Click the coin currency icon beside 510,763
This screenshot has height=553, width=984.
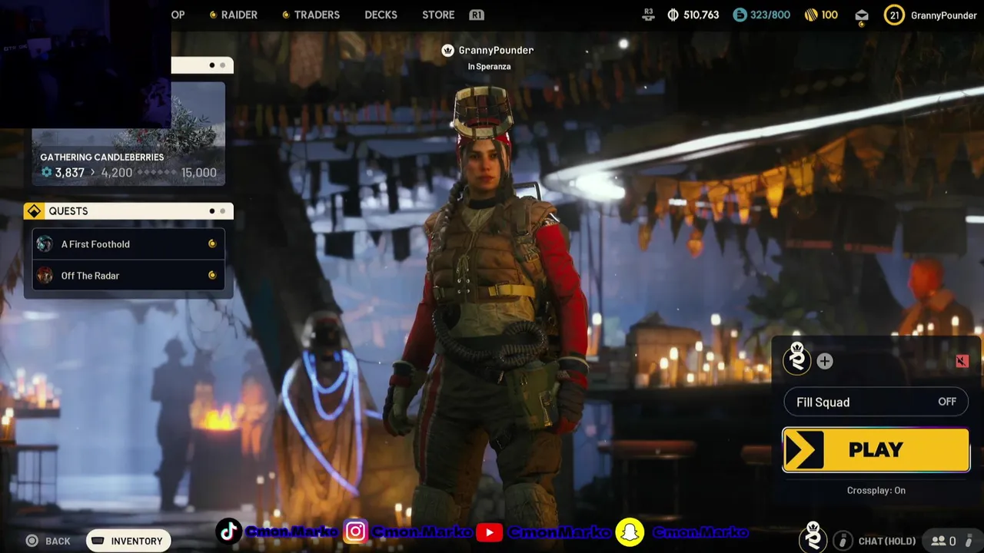pyautogui.click(x=673, y=15)
